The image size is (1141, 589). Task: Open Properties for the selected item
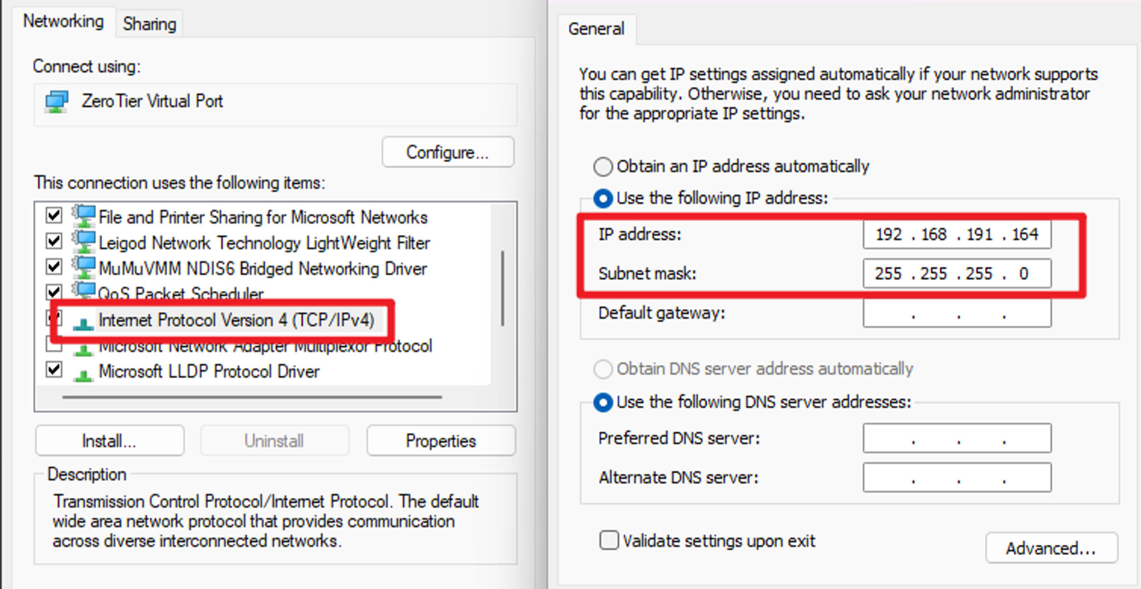tap(440, 441)
